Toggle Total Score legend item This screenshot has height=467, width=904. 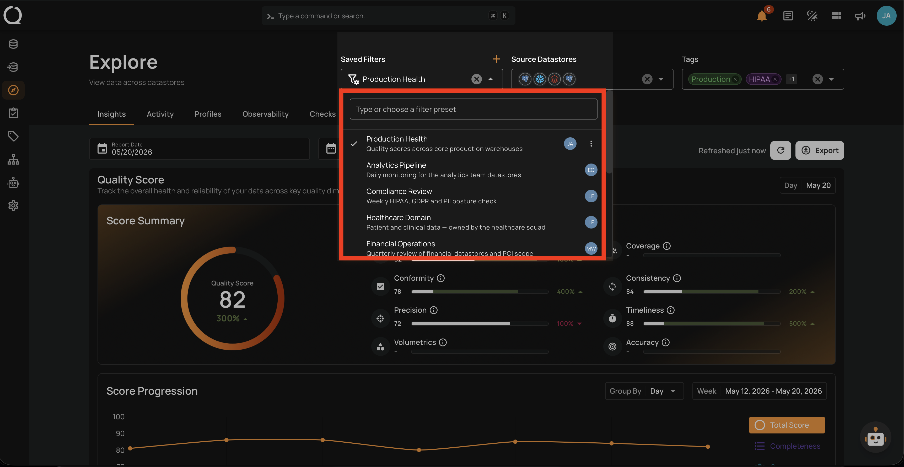pos(787,425)
